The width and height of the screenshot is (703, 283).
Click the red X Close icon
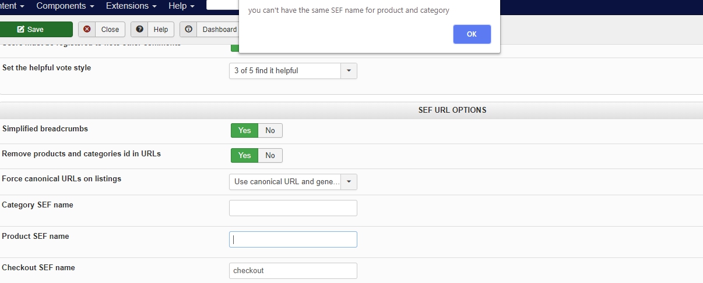coord(87,30)
